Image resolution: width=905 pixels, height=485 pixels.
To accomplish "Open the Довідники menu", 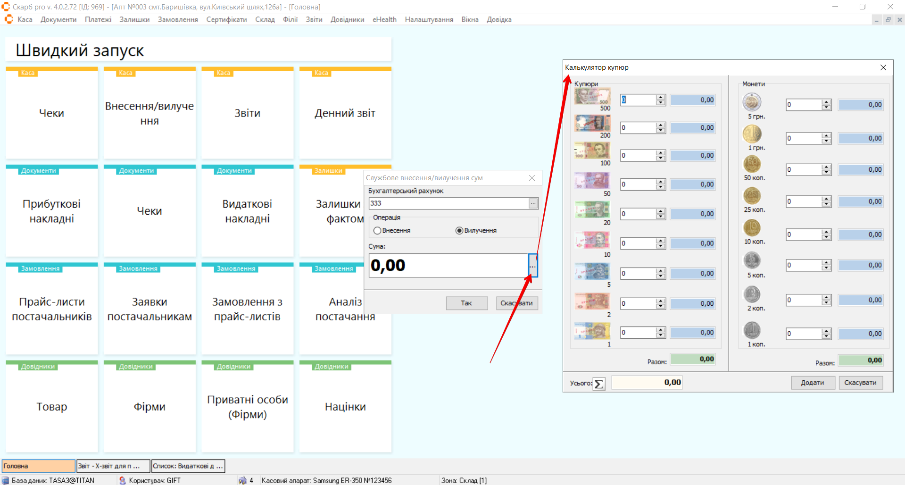I will coord(347,19).
